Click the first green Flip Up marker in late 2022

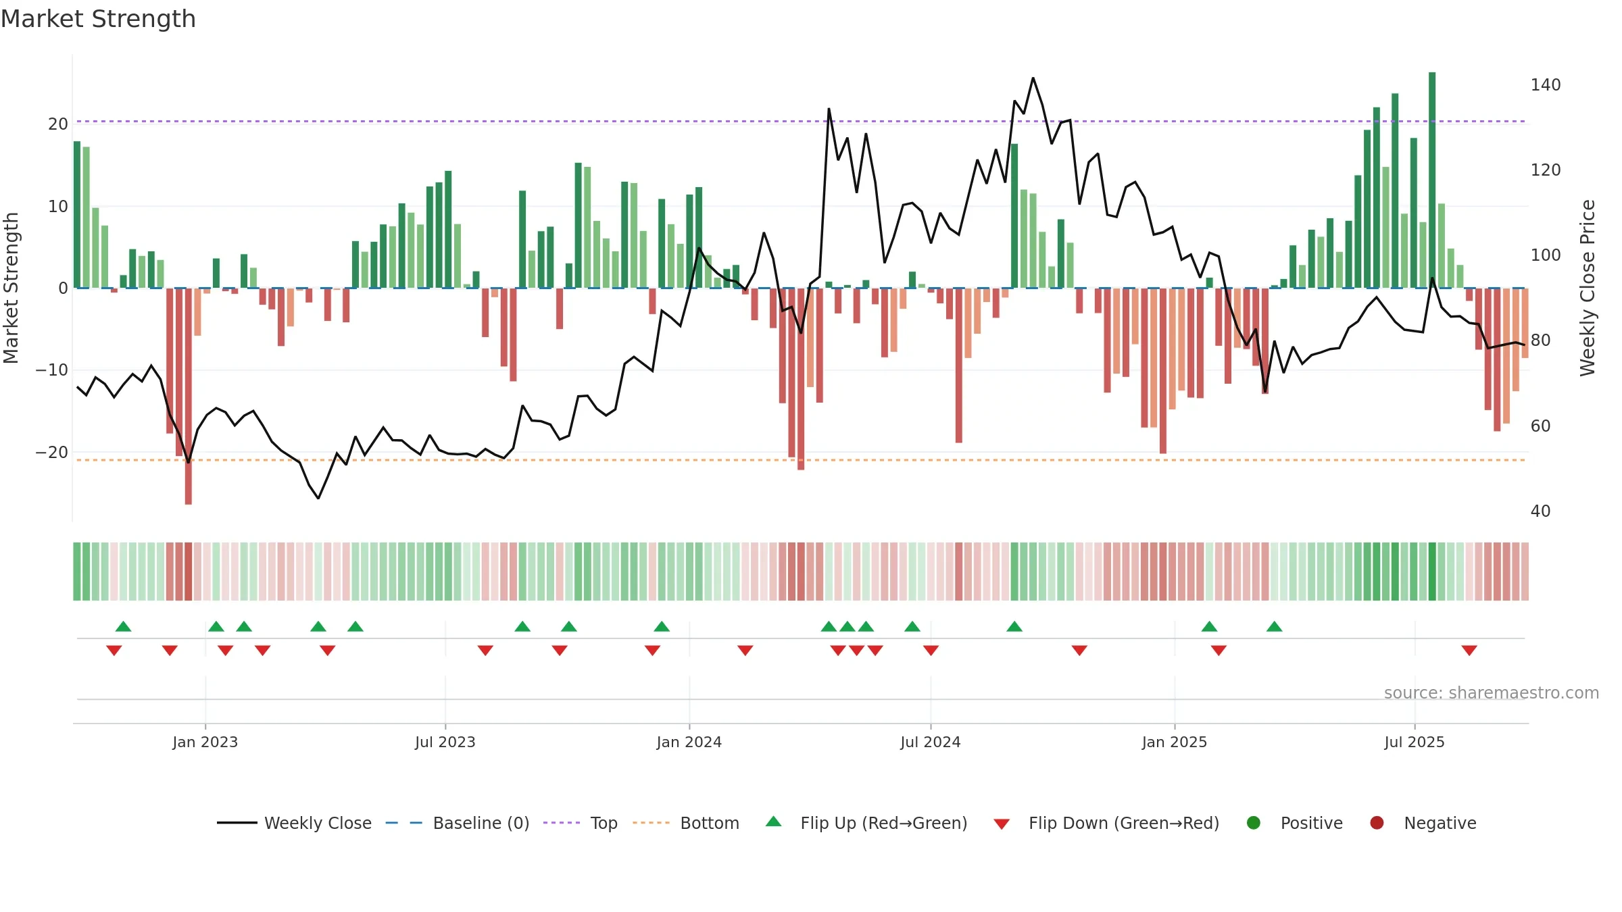click(123, 626)
